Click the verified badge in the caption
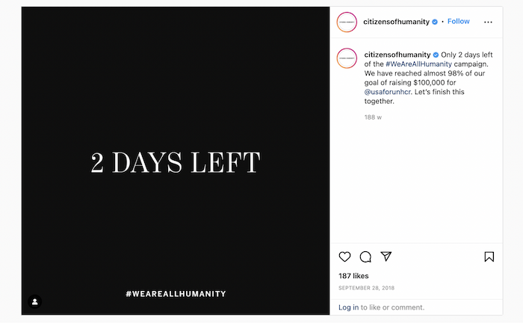The image size is (523, 323). click(436, 55)
